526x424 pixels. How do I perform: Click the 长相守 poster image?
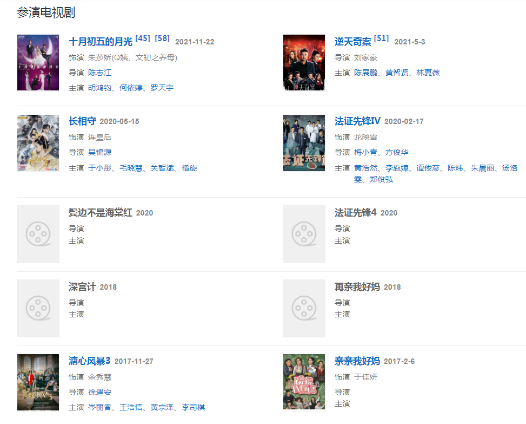38,143
